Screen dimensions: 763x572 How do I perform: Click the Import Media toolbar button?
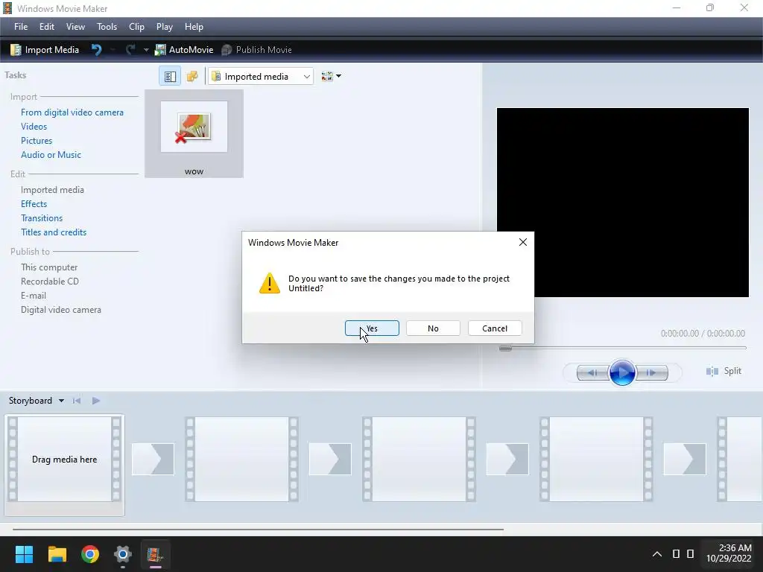click(44, 50)
